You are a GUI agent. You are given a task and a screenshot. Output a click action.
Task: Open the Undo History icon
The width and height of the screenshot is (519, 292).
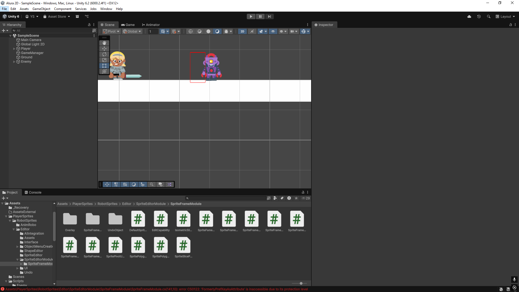pos(479,16)
